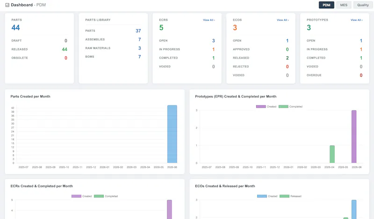374x219 pixels.
Task: Click Voided row in ECOS card
Action: (x=261, y=75)
